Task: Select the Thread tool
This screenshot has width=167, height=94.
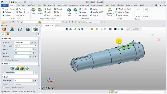Action: click(58, 9)
